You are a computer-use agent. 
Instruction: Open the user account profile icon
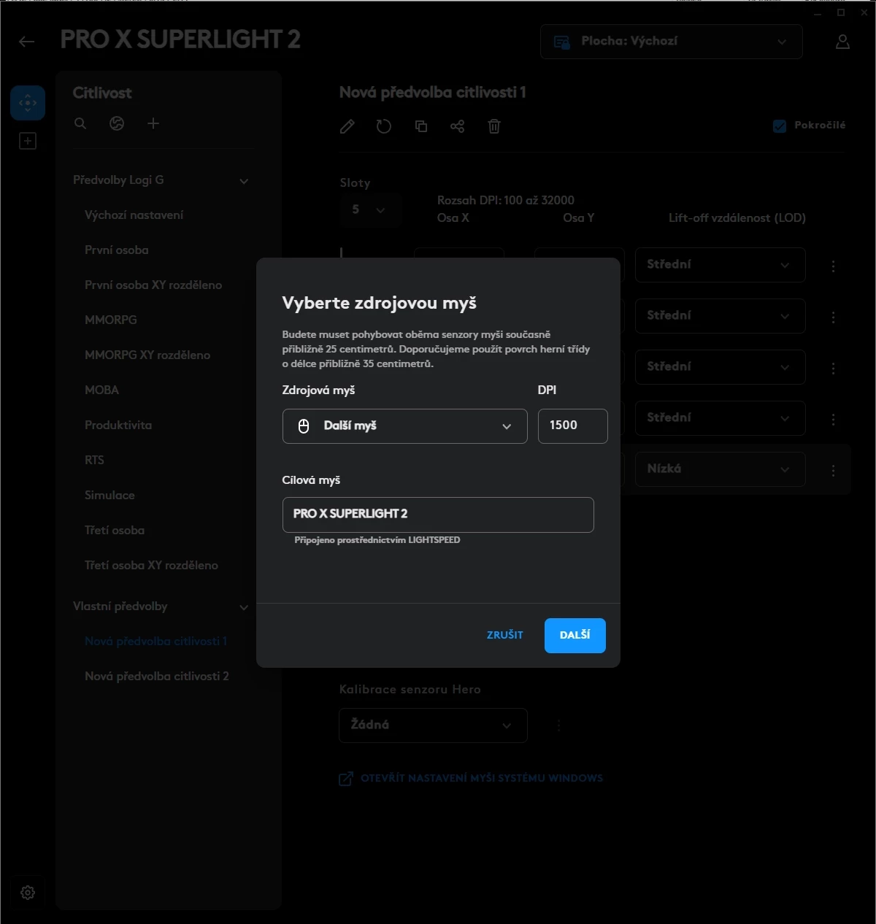point(842,42)
